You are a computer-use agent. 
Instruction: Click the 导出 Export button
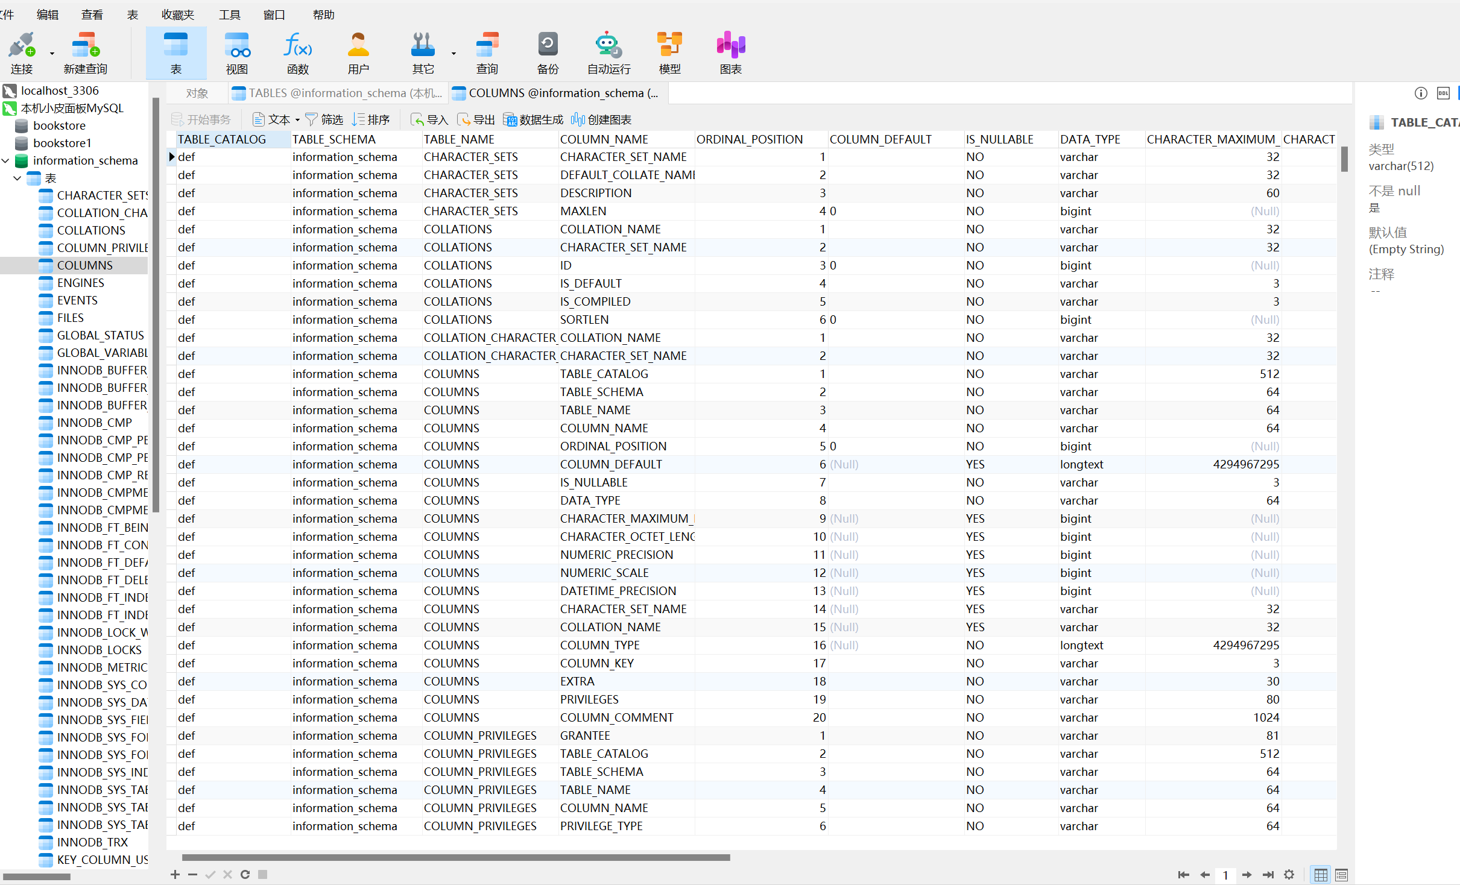pos(476,120)
